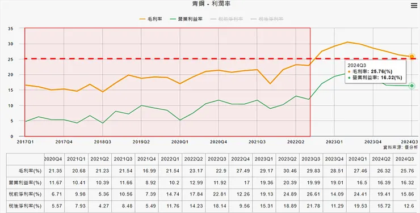Image resolution: width=420 pixels, height=213 pixels.
Task: Click operating margin cell 8.92
Action: coord(146,182)
